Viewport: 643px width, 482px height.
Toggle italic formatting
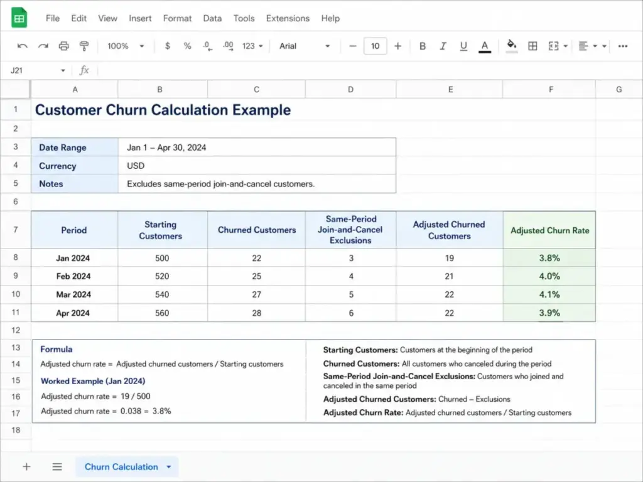tap(443, 46)
